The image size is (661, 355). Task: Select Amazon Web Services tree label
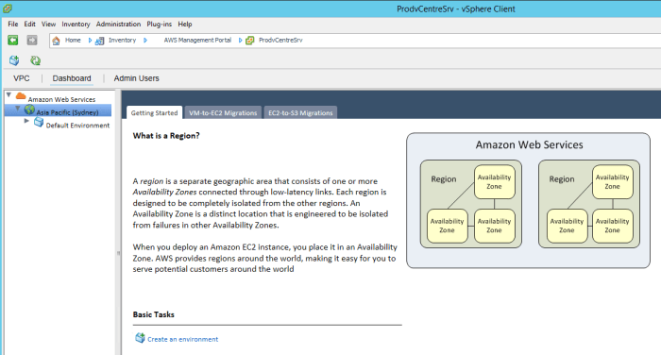point(61,99)
